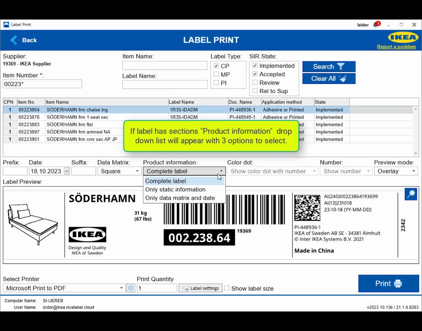
Task: Click the table scrollbar up arrow
Action: click(x=415, y=109)
